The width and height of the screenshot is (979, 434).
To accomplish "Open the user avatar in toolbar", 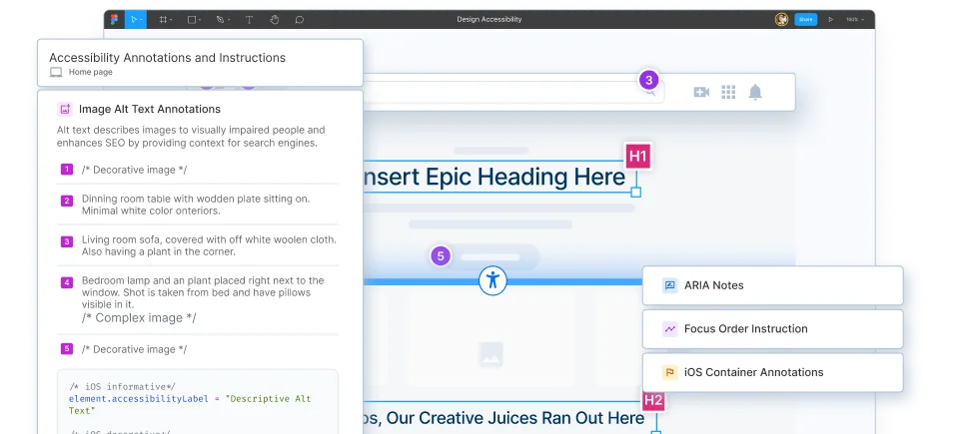I will point(781,19).
